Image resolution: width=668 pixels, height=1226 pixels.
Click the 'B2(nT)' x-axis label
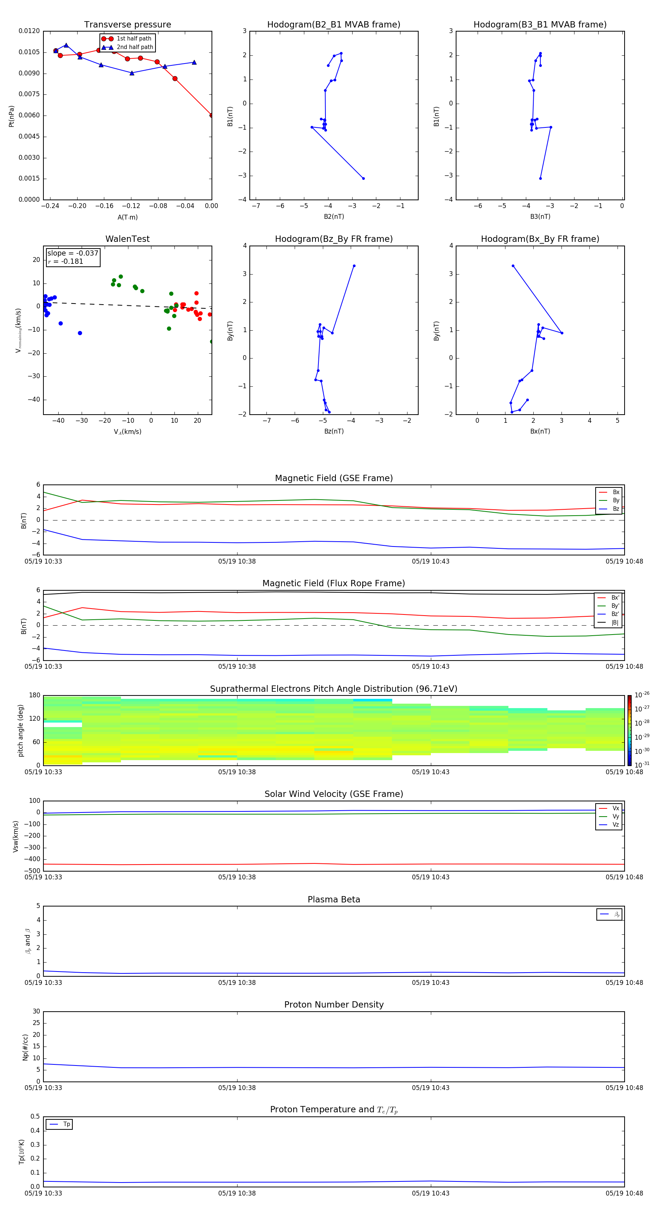[334, 217]
